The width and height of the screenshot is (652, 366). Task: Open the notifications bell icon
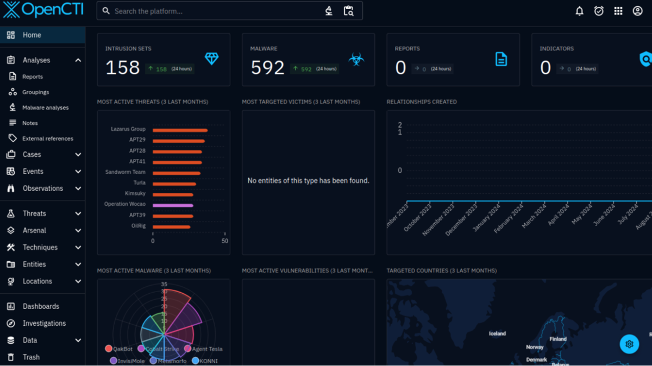579,11
